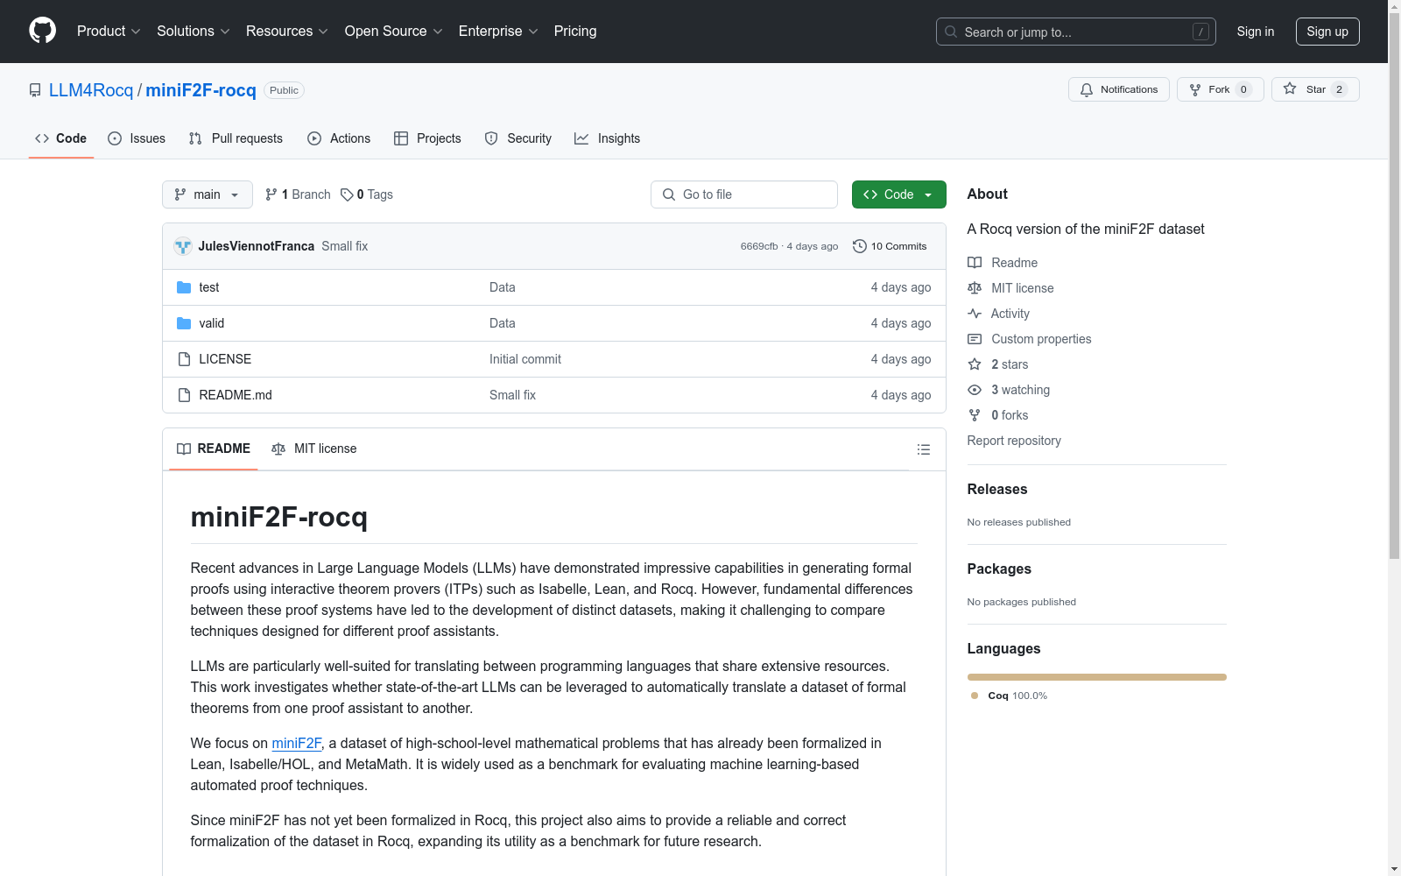Click the LICENSE file icon
1401x876 pixels.
click(x=184, y=359)
